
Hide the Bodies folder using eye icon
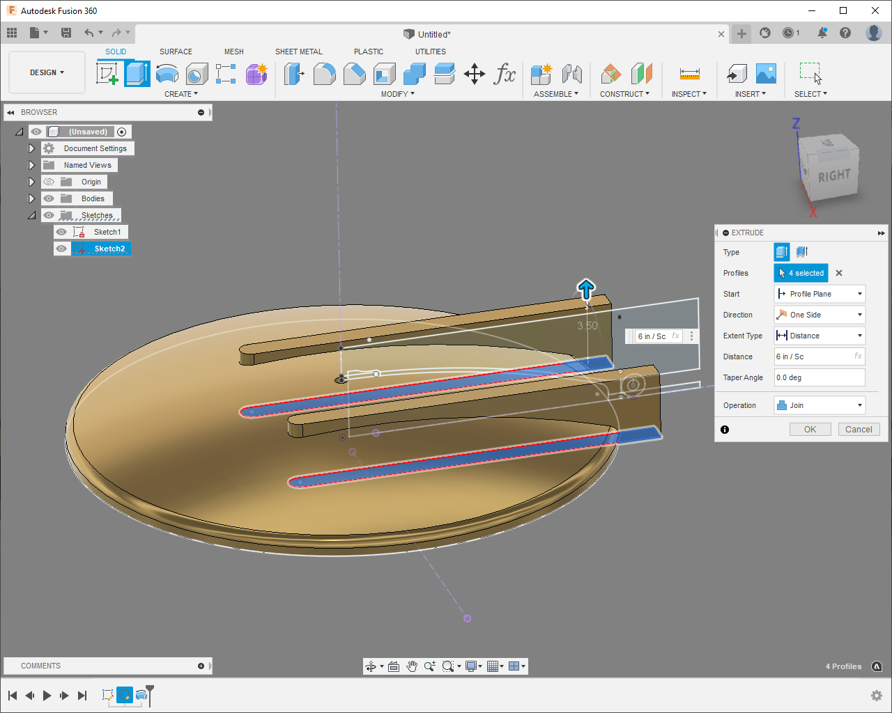(49, 198)
